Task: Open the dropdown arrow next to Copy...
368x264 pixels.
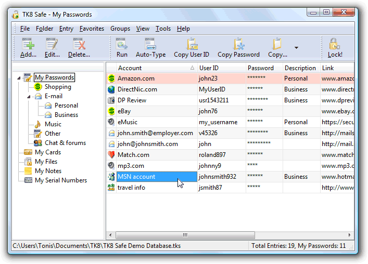Action: coord(296,48)
